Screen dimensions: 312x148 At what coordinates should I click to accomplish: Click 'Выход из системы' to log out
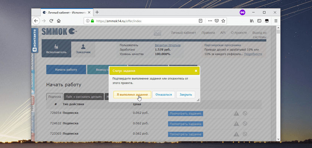coord(259,35)
